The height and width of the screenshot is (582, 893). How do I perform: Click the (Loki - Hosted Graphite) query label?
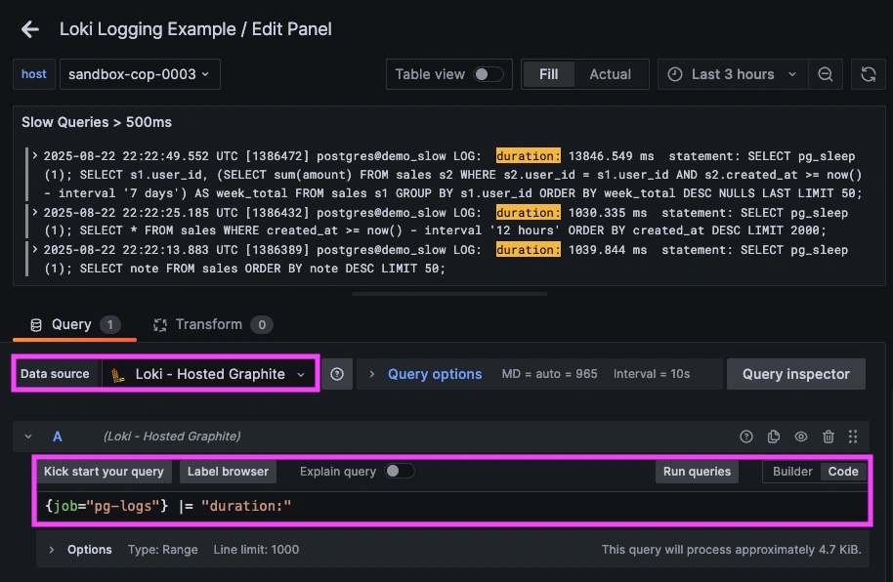tap(172, 436)
